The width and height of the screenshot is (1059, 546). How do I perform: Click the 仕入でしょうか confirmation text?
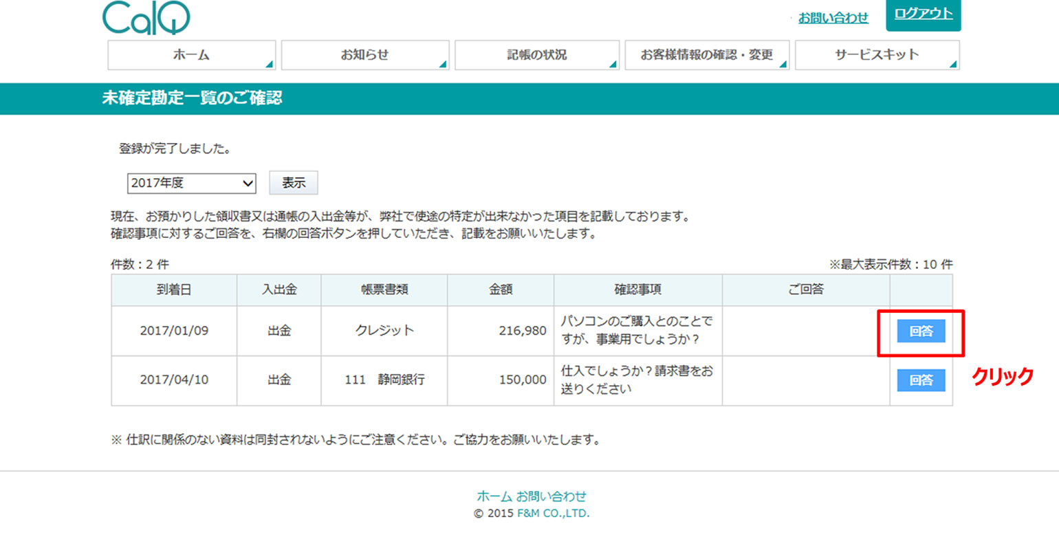637,380
